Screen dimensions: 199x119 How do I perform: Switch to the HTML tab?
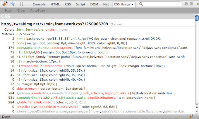click(x=55, y=4)
